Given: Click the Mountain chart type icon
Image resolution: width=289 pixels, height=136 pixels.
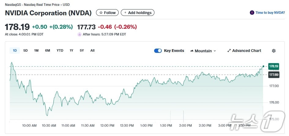Looking at the screenshot, I should (192, 51).
